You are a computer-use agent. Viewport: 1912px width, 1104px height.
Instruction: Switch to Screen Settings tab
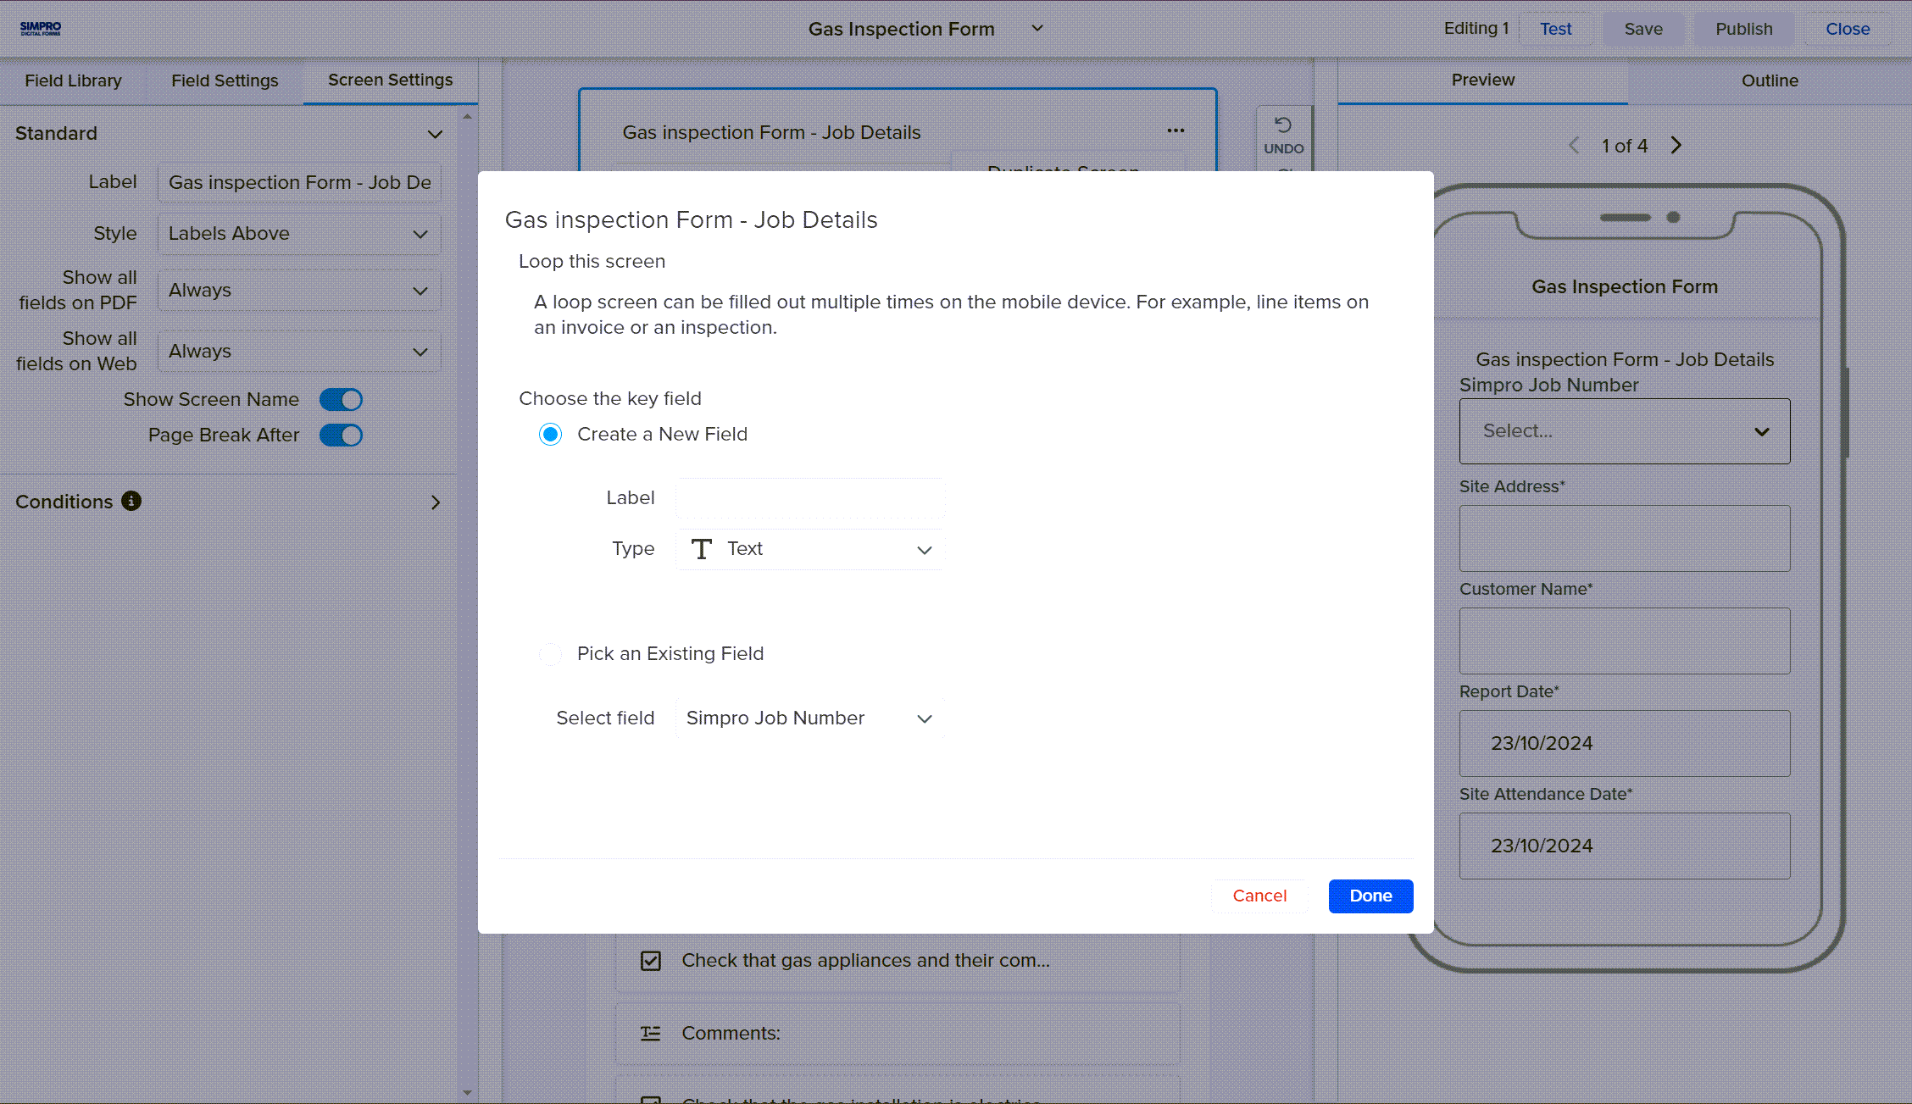tap(391, 80)
